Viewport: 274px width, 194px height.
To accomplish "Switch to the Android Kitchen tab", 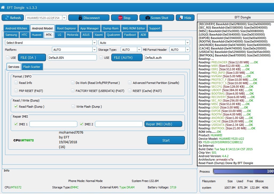I will (x=16, y=28).
